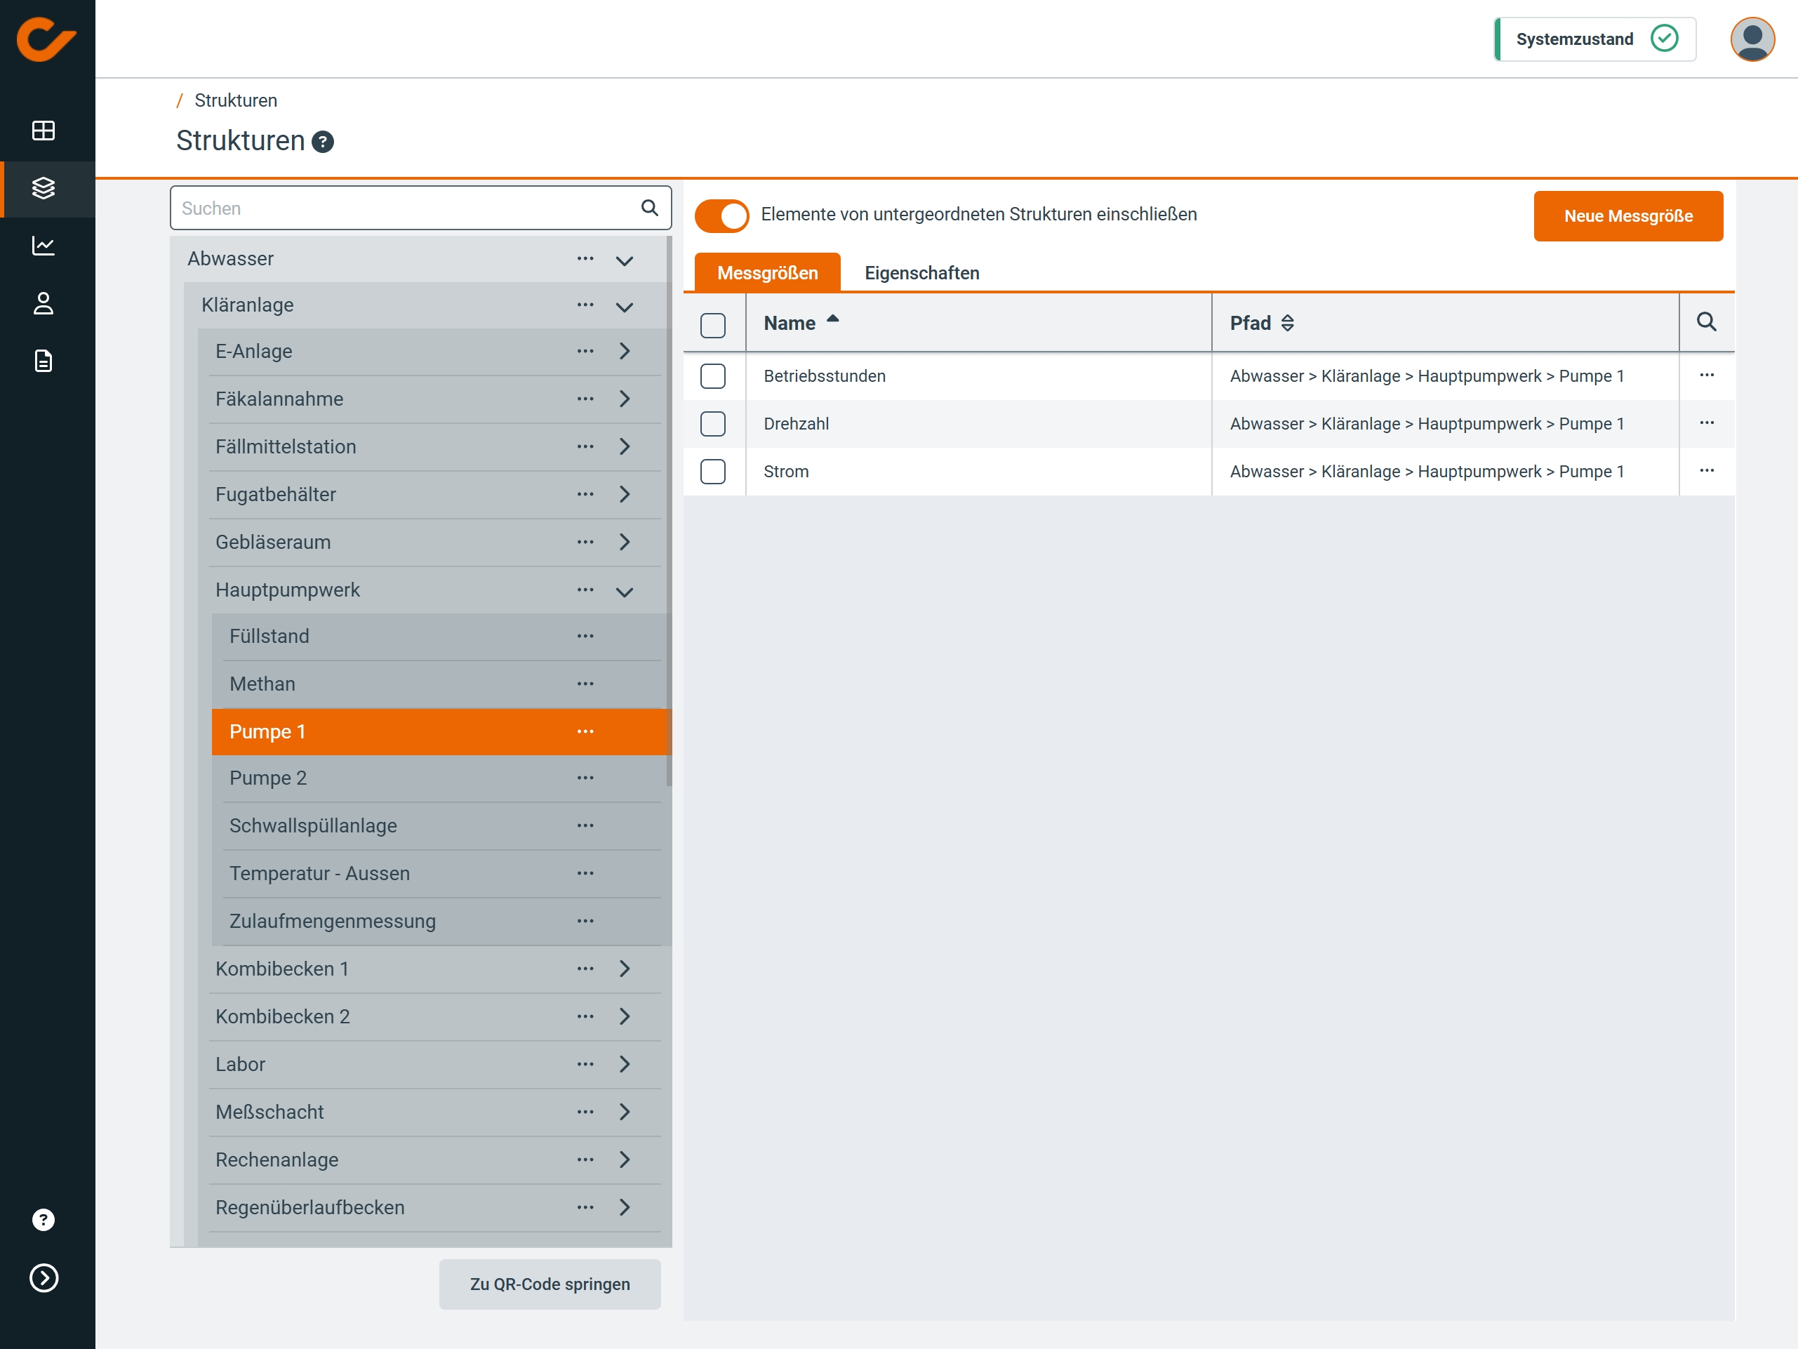Open the dashboard grid icon in sidebar
The height and width of the screenshot is (1349, 1798).
coord(43,130)
